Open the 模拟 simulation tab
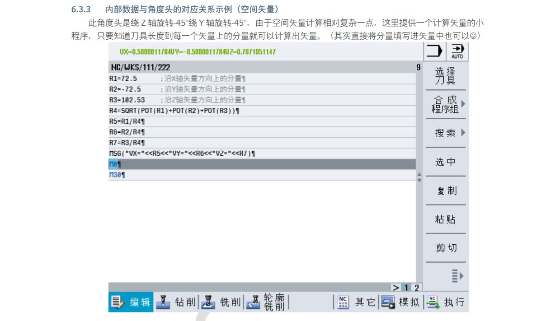This screenshot has height=321, width=560. (x=400, y=302)
